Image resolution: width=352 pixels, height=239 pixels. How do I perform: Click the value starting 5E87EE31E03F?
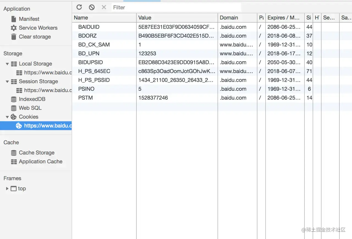(x=176, y=27)
